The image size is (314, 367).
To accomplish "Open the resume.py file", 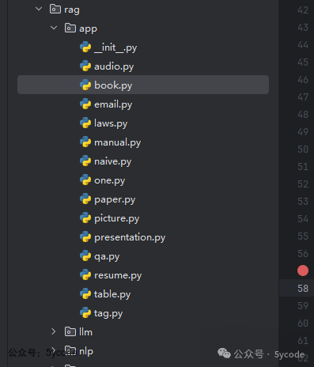I will (118, 275).
